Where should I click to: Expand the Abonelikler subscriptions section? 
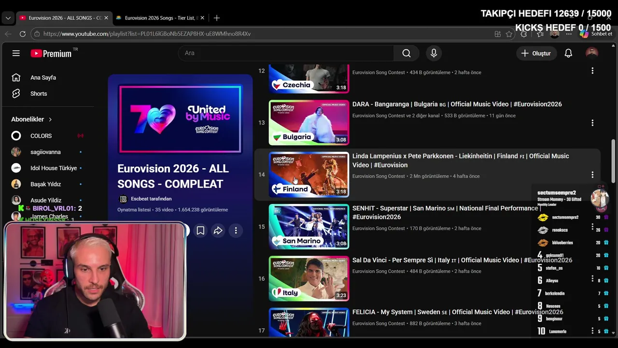[x=32, y=119]
